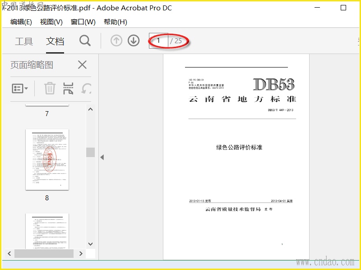Screen dimensions: 361x270
Task: Open the 视图(V) menu
Action: 51,22
